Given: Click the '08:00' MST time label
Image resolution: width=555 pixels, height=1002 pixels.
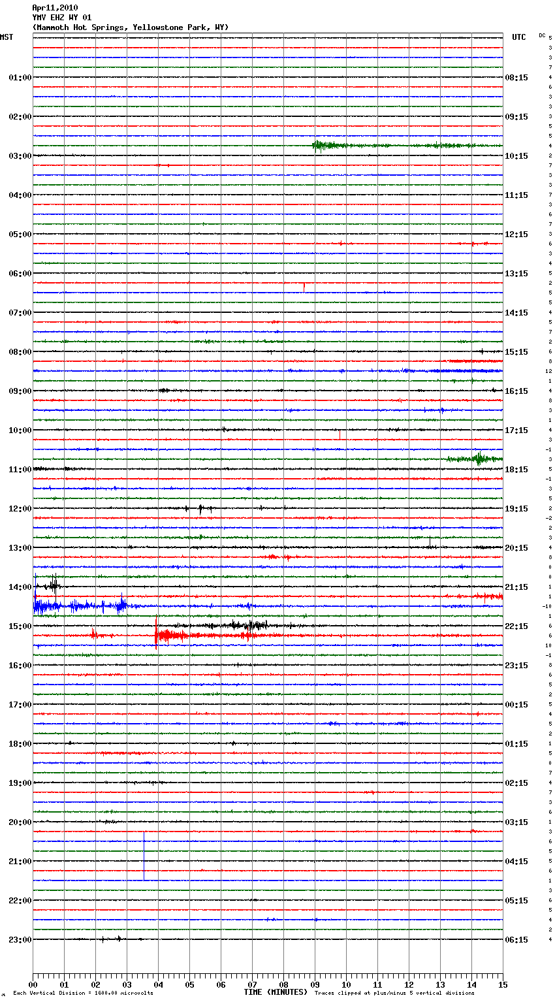Looking at the screenshot, I should pos(20,352).
